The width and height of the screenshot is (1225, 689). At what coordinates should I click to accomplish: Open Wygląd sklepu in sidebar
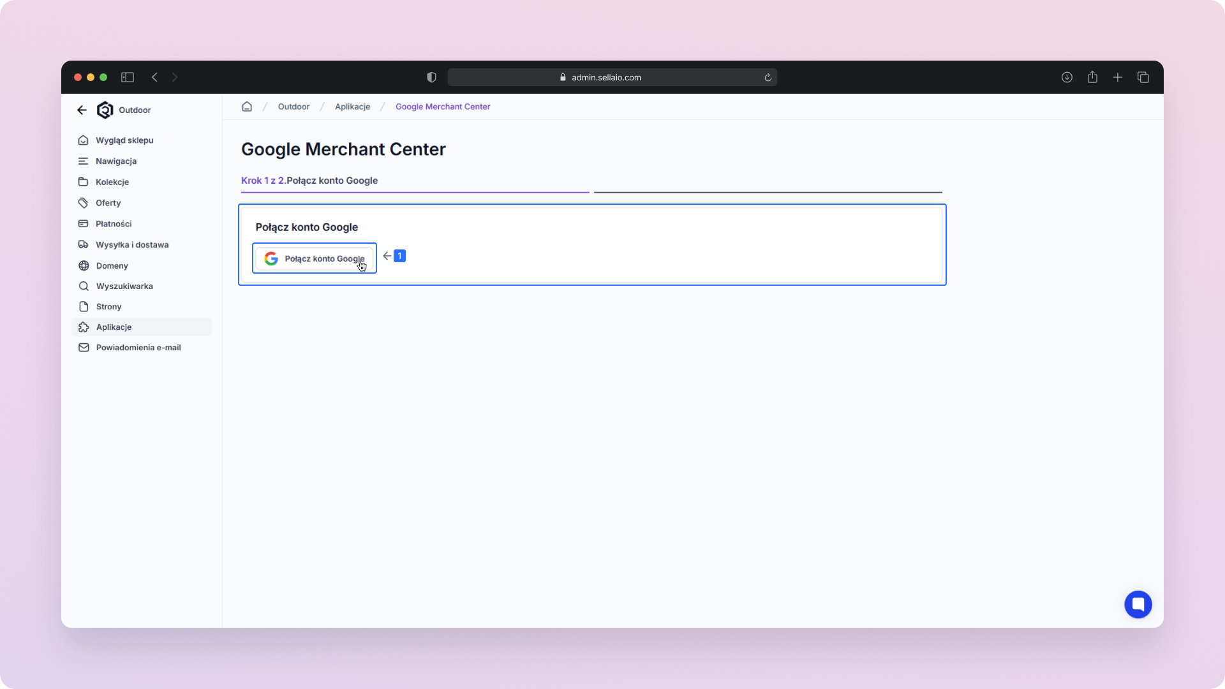click(x=124, y=140)
